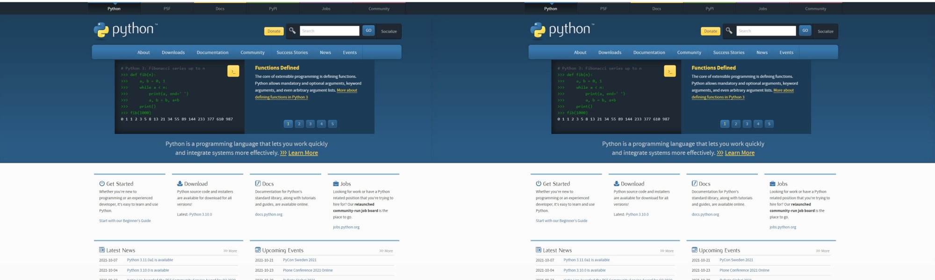Click Upcoming Events calendar icon on left page
Image resolution: width=935 pixels, height=280 pixels.
tap(258, 250)
